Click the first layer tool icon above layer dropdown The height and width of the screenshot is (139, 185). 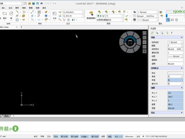pos(99,12)
